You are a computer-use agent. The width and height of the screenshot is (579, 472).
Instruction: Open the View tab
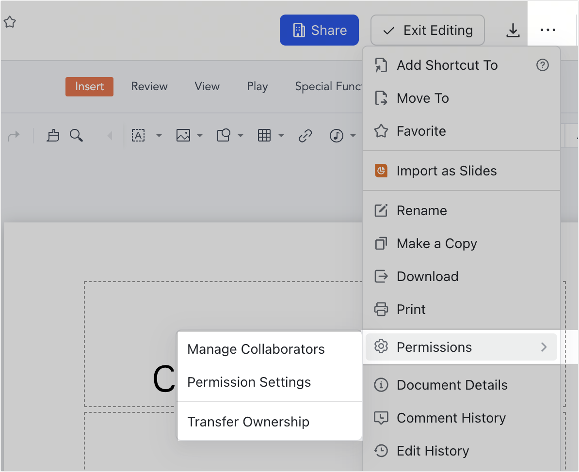(x=207, y=86)
